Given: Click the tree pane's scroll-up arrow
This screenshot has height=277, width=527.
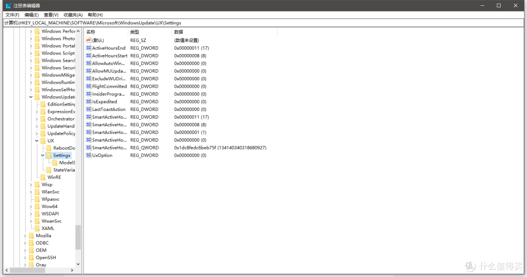Looking at the screenshot, I should pos(78,31).
